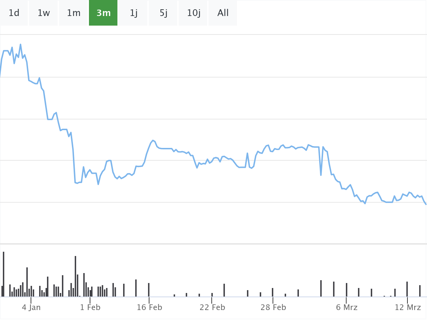Switch to the 1w range tab
Screen dimensions: 427x320
point(44,13)
